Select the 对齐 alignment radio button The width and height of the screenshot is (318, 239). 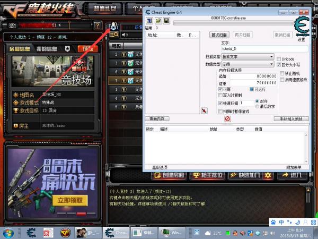(x=257, y=101)
